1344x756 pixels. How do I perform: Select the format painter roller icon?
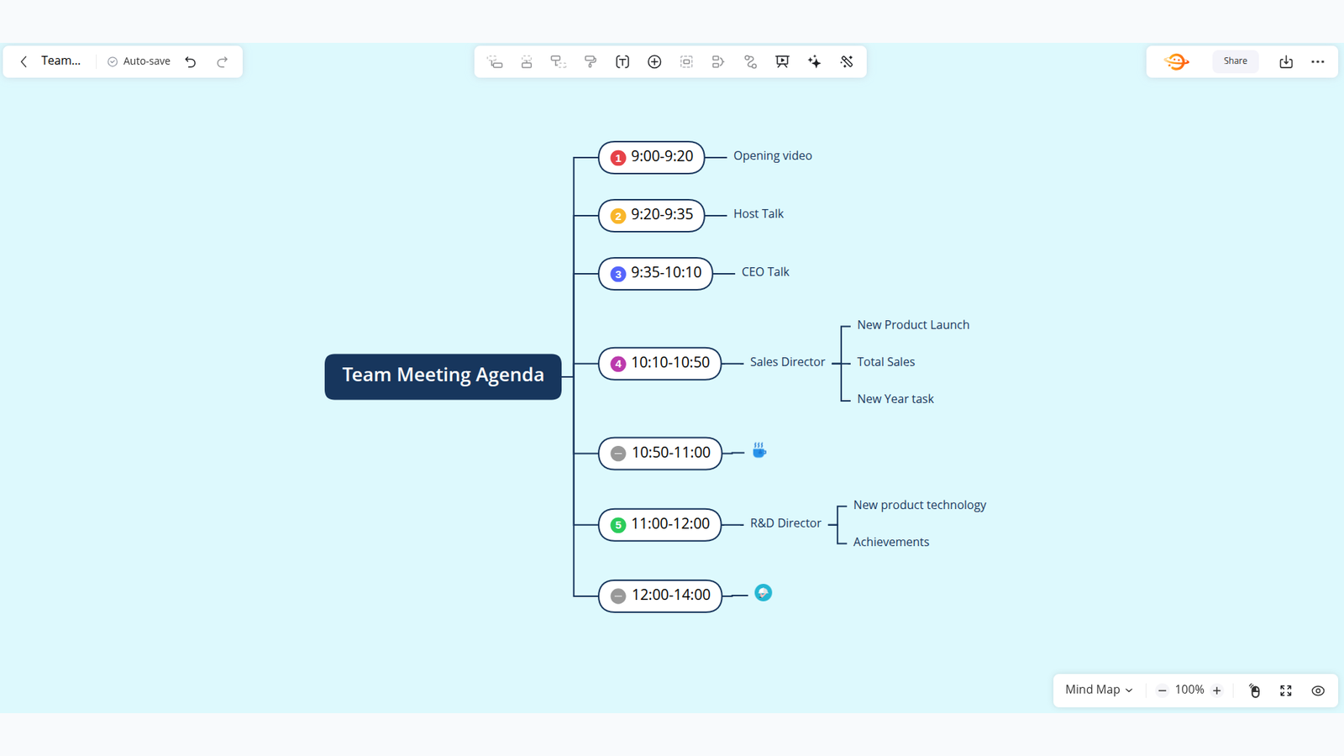click(591, 61)
